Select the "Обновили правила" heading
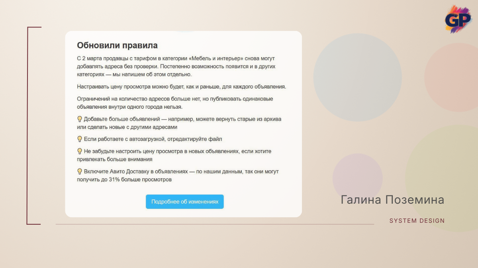 click(117, 45)
